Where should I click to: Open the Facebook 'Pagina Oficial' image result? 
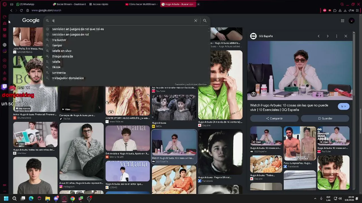(220, 152)
